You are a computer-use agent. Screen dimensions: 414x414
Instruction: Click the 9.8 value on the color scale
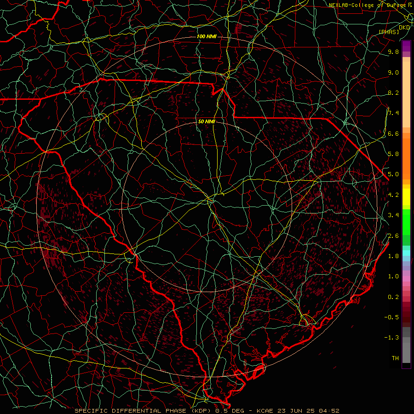click(x=393, y=52)
